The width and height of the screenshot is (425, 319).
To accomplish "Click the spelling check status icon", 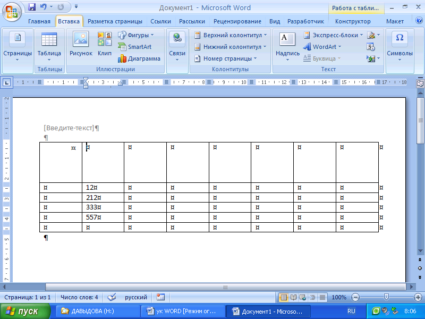I will point(112,297).
